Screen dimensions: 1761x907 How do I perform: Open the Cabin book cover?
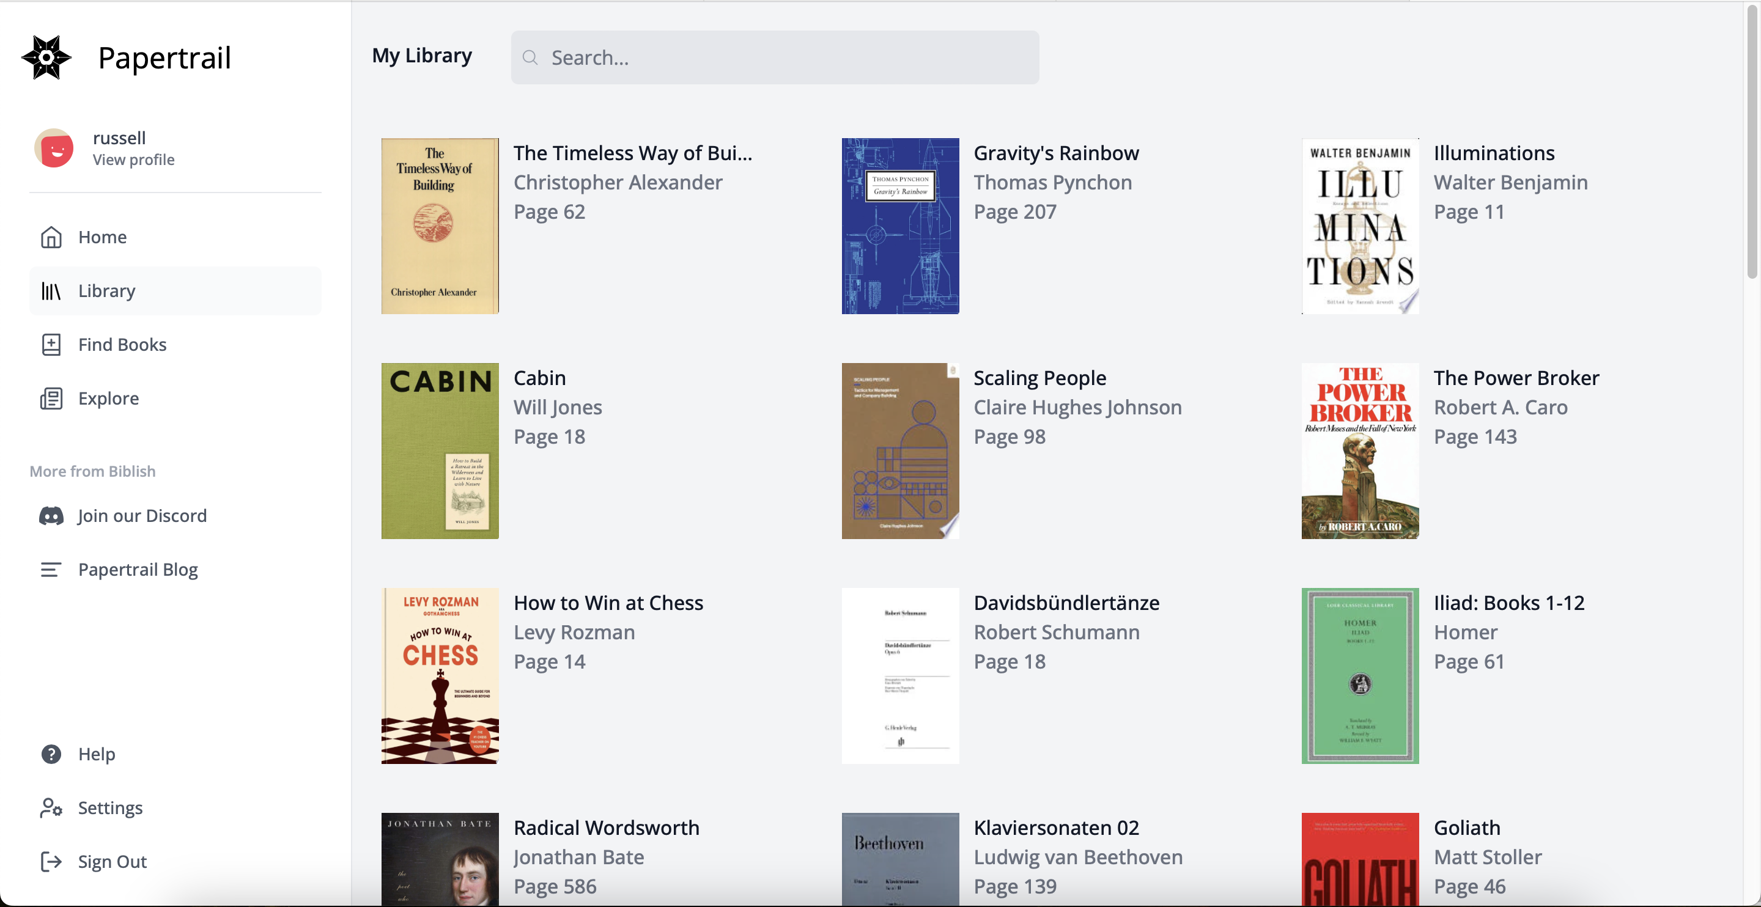pos(440,451)
